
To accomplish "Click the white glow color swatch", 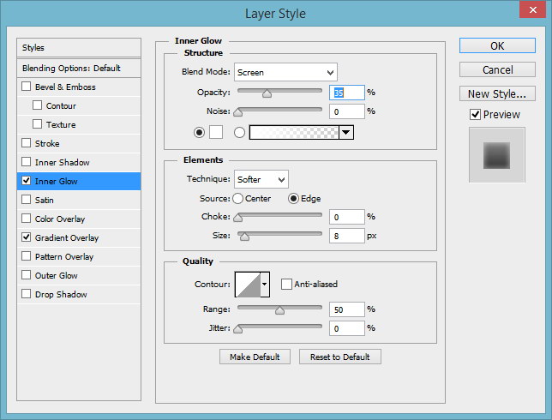I will pos(216,132).
